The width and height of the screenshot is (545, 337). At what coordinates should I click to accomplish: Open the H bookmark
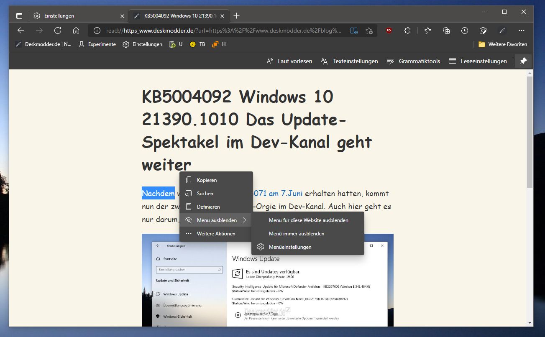click(x=219, y=44)
